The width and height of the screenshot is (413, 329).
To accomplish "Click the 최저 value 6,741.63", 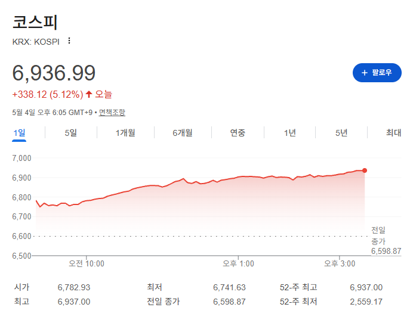I will pos(229,287).
